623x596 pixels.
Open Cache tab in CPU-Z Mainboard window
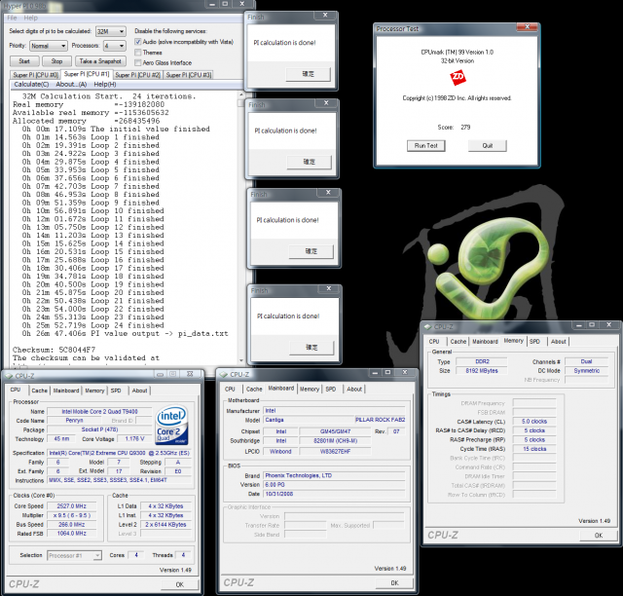tap(254, 389)
